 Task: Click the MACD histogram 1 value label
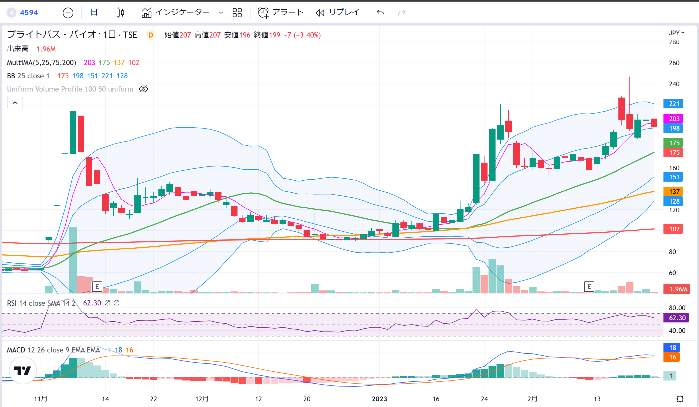670,376
